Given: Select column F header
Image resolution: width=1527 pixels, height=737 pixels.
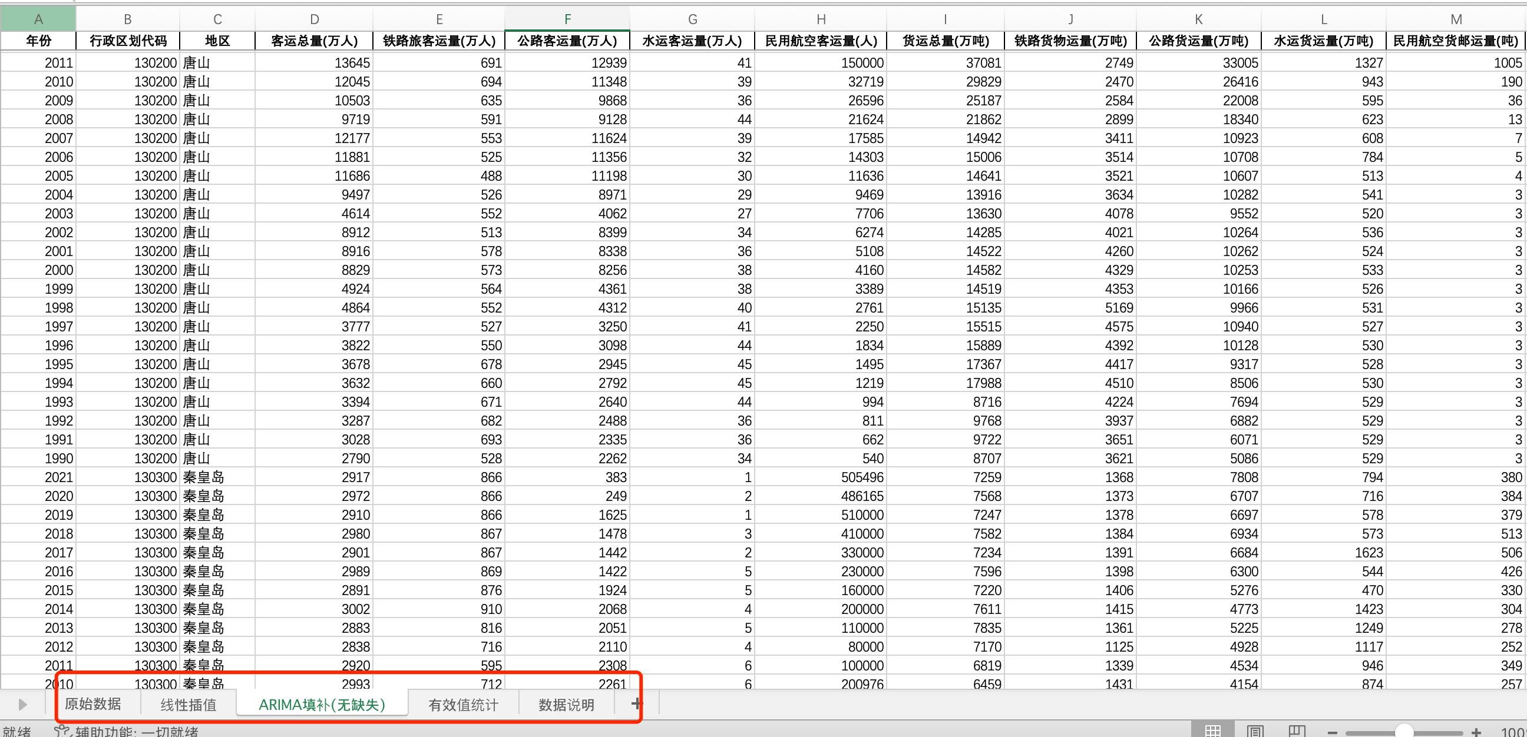Looking at the screenshot, I should point(567,19).
